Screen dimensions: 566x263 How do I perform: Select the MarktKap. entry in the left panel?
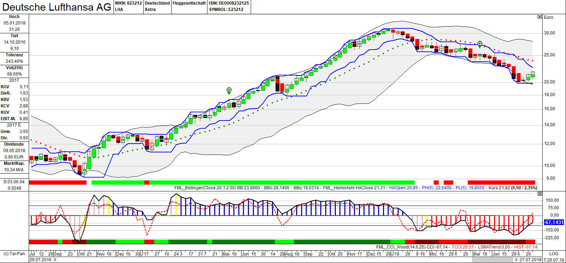point(14,163)
